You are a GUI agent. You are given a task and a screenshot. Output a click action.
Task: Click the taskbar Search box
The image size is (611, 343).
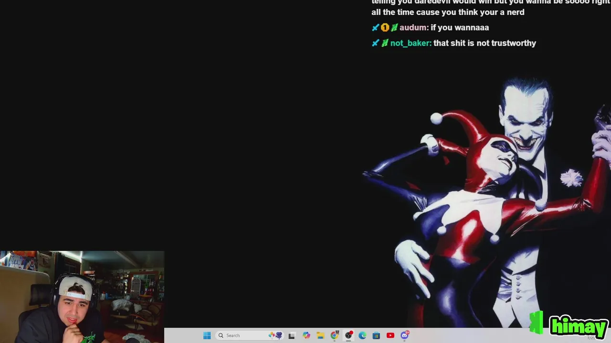click(x=250, y=335)
